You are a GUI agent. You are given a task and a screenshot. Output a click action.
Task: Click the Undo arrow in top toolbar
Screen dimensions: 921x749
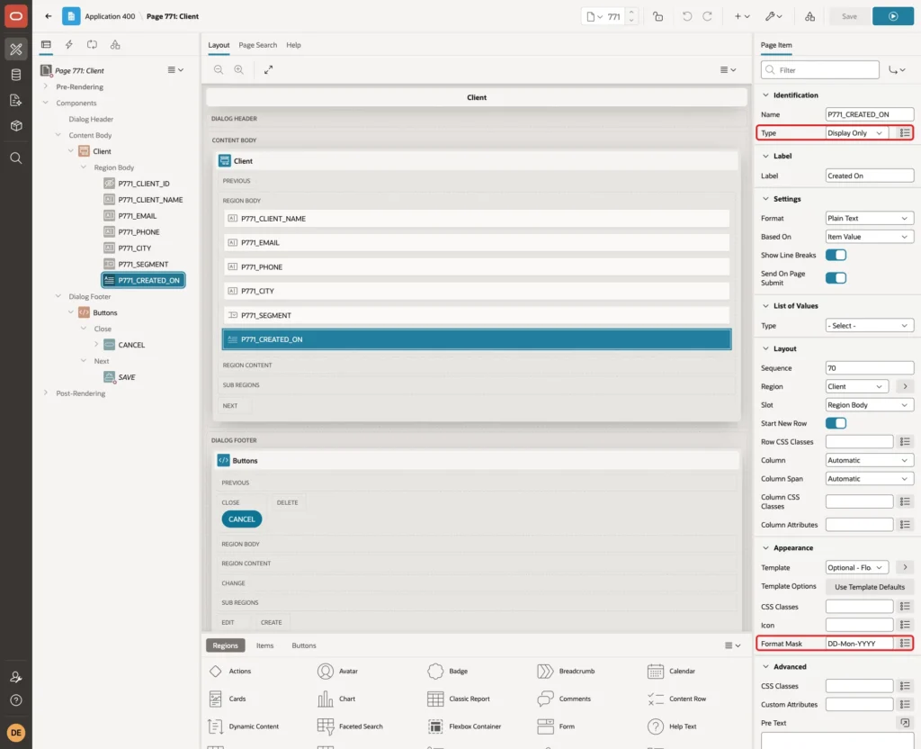click(x=686, y=16)
